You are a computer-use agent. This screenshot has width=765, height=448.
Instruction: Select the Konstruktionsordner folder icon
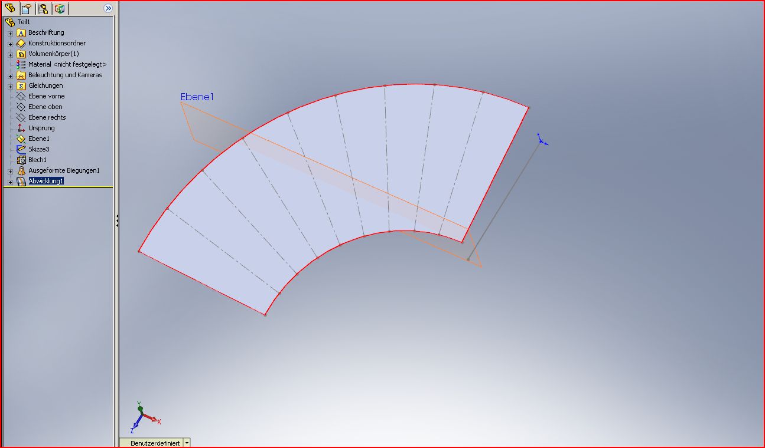[21, 44]
